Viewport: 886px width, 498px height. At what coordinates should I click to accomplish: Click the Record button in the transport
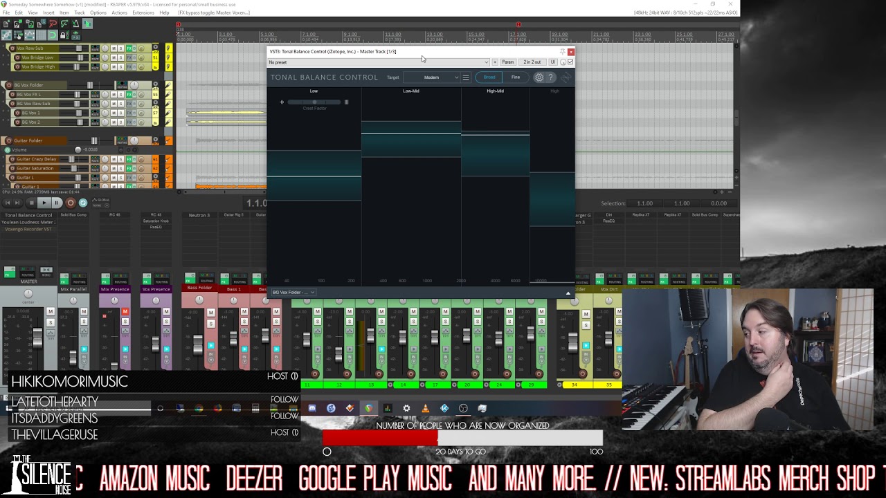(x=71, y=203)
